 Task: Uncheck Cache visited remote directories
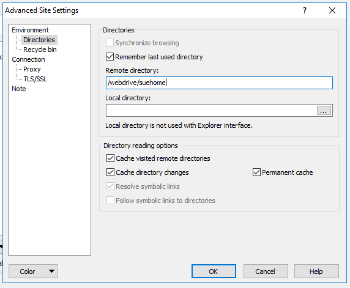tap(110, 158)
